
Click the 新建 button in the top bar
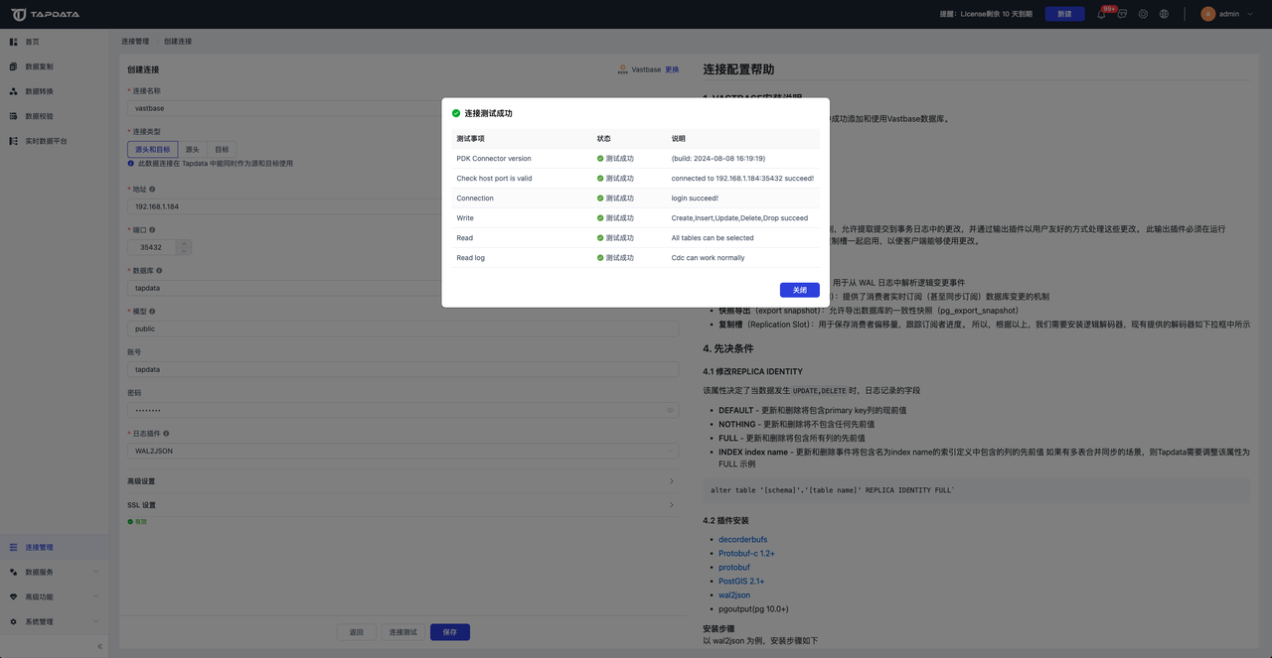point(1065,14)
